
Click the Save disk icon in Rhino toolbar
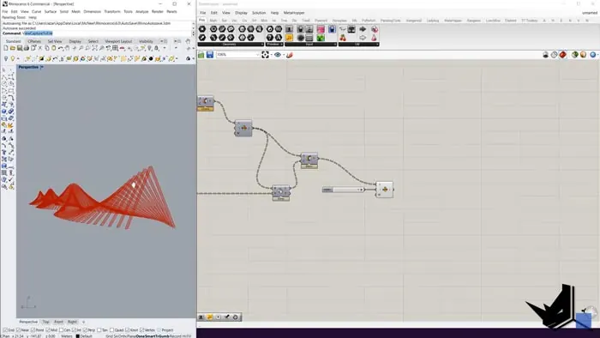coord(20,48)
